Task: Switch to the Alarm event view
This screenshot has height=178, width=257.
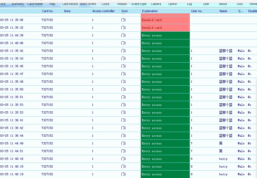Action: tap(88, 4)
